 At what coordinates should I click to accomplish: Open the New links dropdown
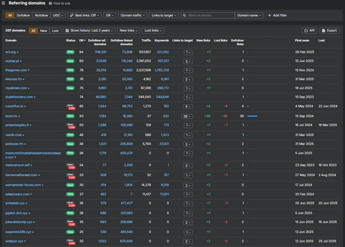(129, 30)
